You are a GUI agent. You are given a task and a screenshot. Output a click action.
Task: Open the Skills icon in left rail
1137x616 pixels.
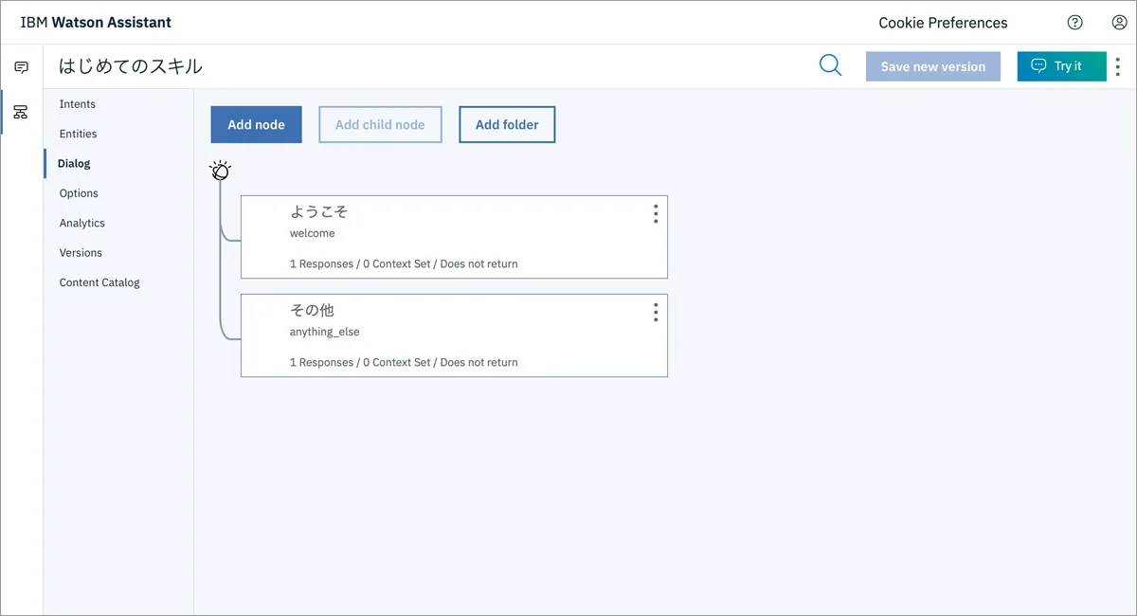[21, 112]
